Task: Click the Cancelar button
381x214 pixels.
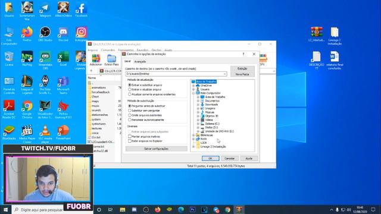Action: [x=229, y=158]
